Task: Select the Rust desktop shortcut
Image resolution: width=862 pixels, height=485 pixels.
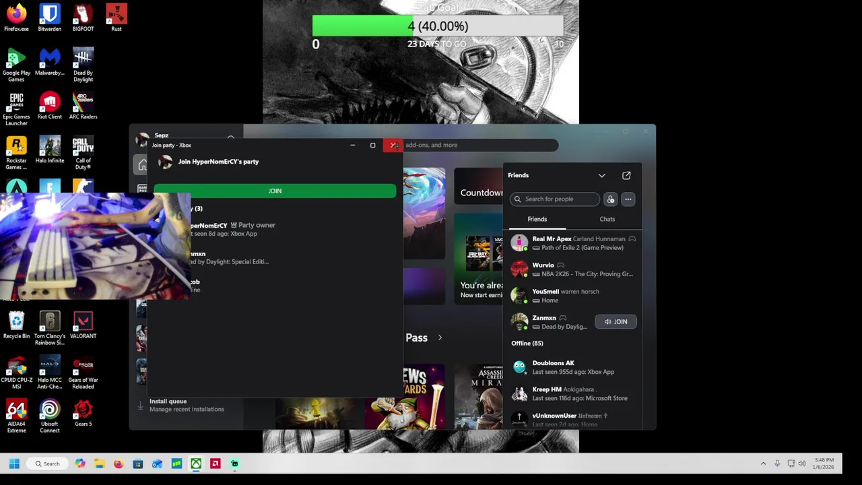Action: [117, 18]
